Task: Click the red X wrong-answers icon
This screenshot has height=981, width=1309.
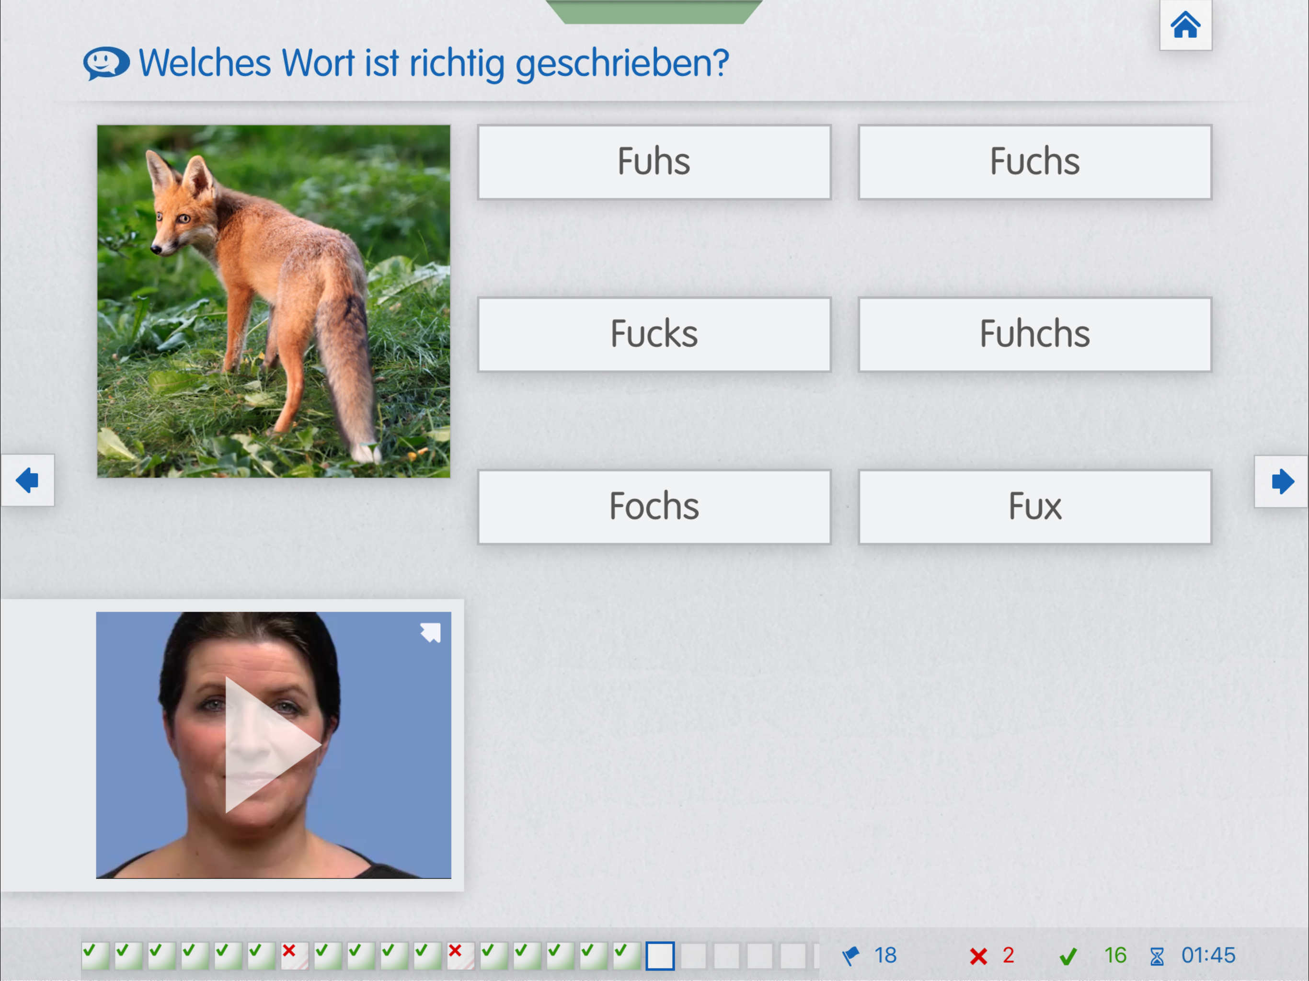Action: (978, 956)
